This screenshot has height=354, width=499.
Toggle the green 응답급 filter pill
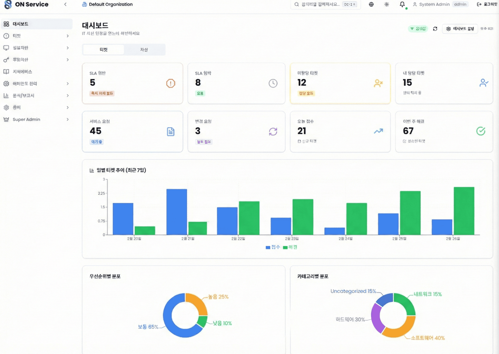click(418, 29)
